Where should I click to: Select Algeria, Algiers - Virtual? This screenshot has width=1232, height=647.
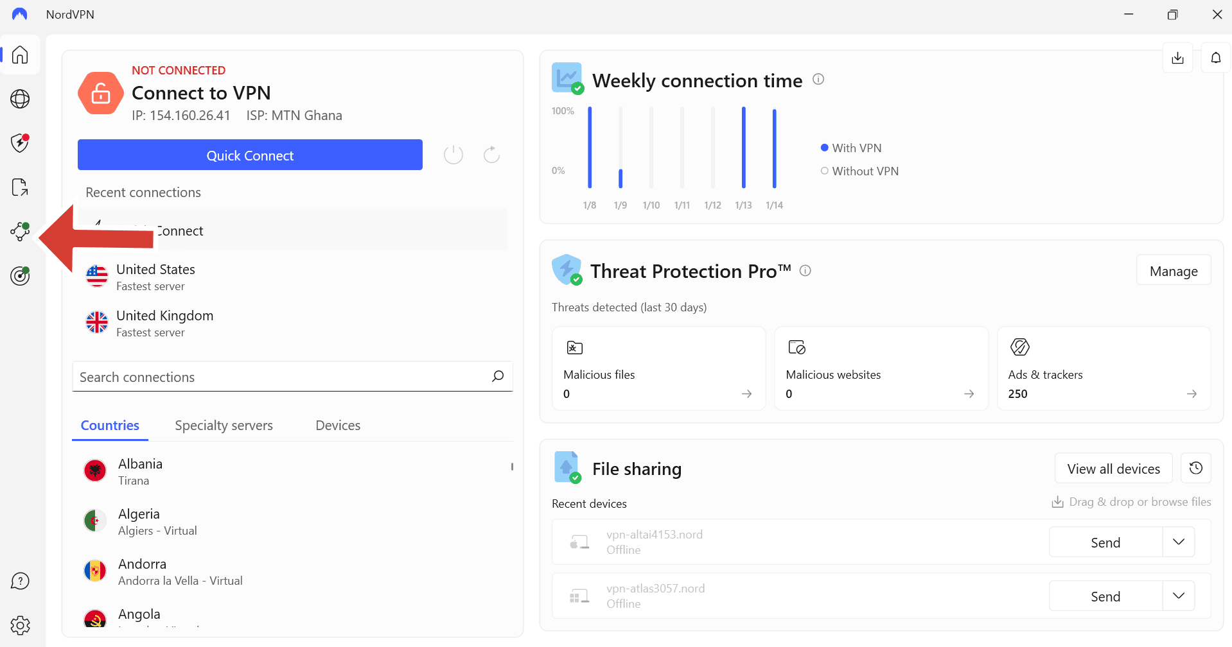pyautogui.click(x=292, y=521)
